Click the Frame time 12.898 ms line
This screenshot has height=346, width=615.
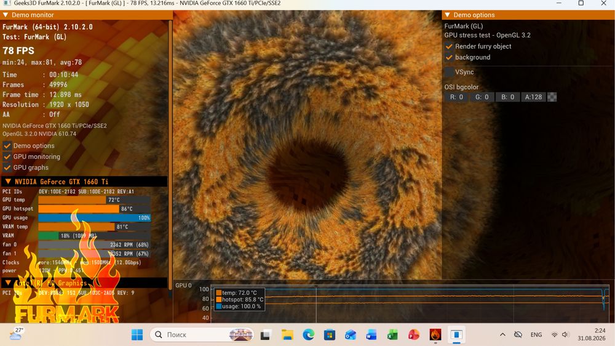coord(42,95)
